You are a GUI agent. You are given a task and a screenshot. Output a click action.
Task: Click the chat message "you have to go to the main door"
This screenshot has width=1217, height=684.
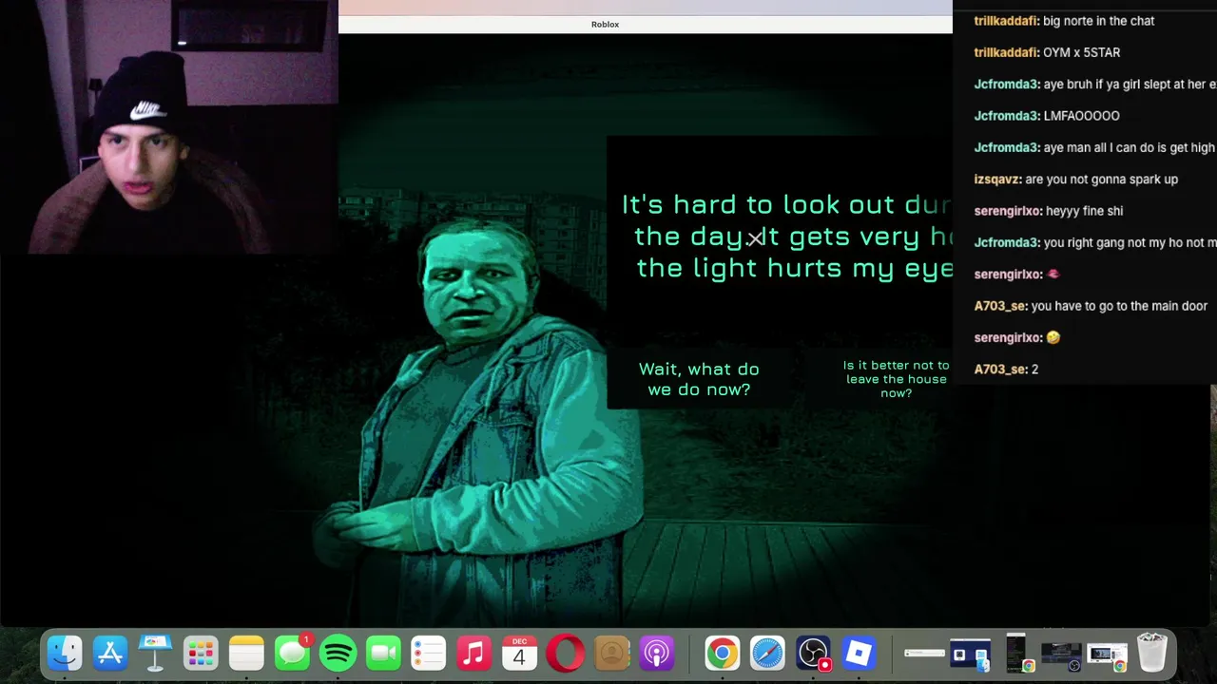[x=1119, y=306]
